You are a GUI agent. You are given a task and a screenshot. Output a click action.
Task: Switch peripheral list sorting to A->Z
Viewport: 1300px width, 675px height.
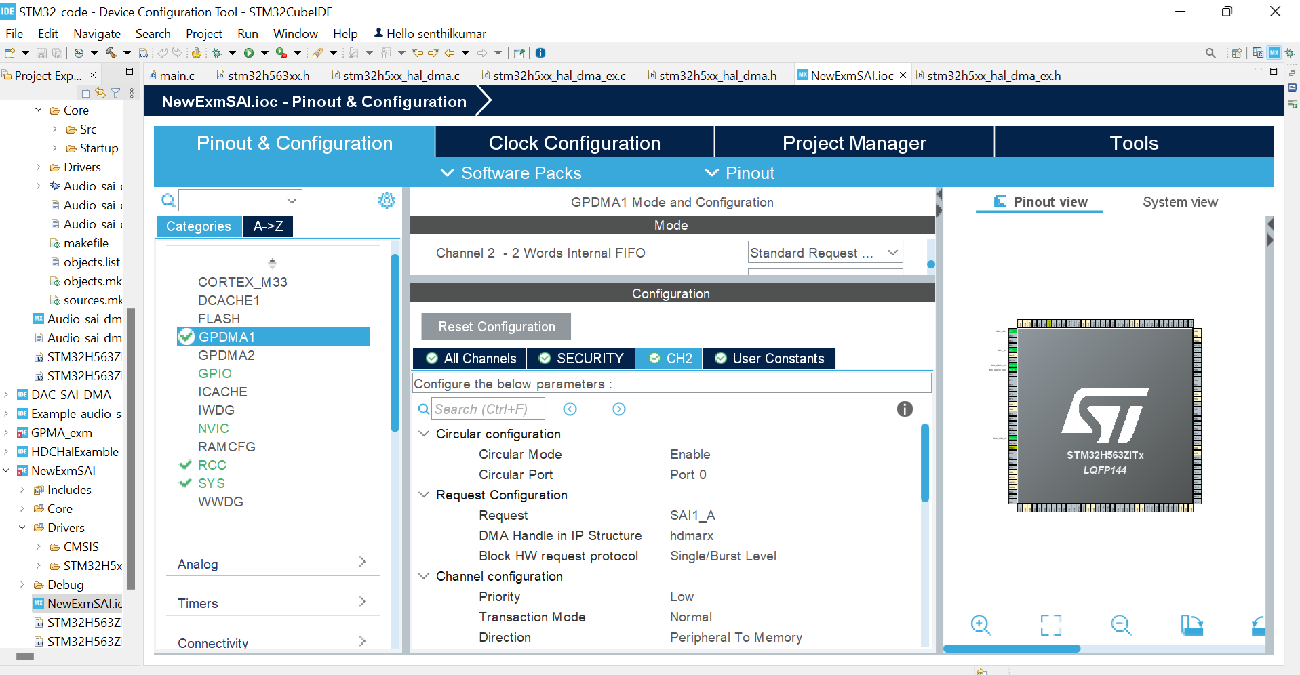(267, 226)
